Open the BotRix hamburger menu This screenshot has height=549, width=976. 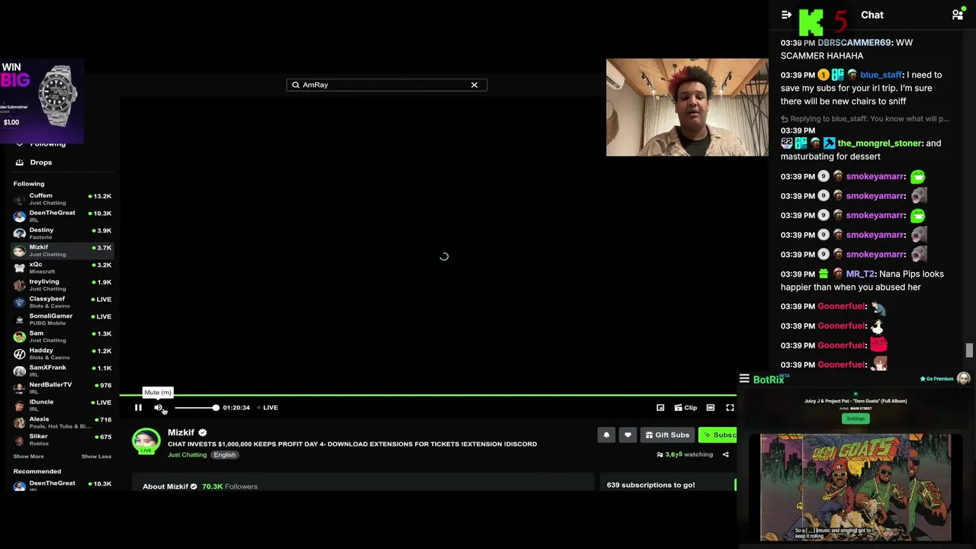tap(744, 379)
